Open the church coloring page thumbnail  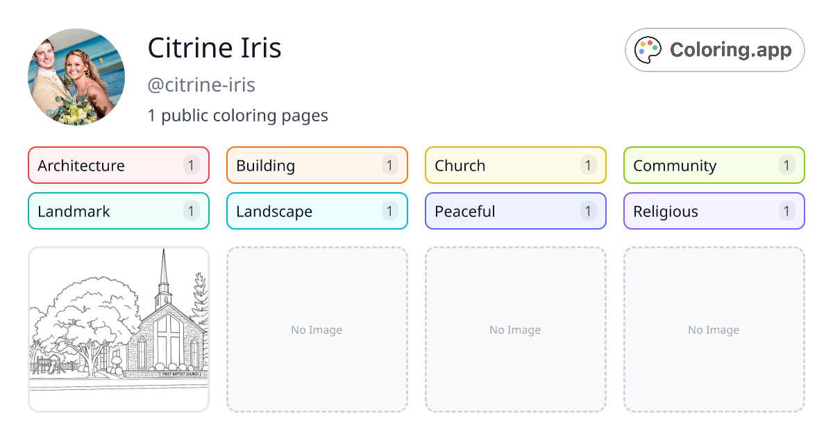(119, 329)
